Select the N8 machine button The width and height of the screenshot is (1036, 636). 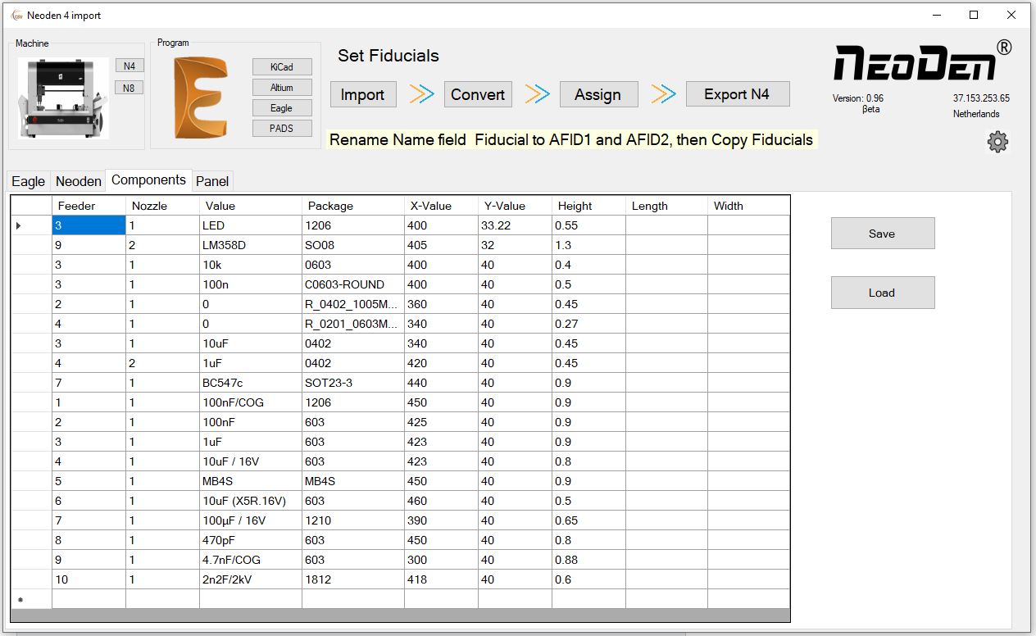tap(129, 88)
